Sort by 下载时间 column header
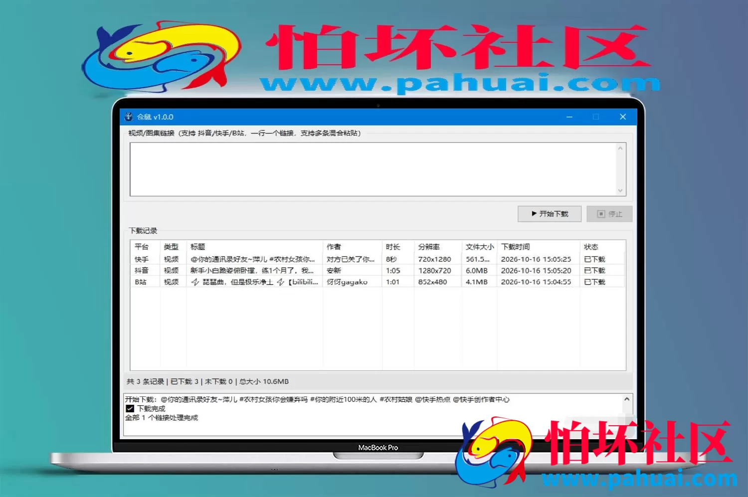 (516, 247)
